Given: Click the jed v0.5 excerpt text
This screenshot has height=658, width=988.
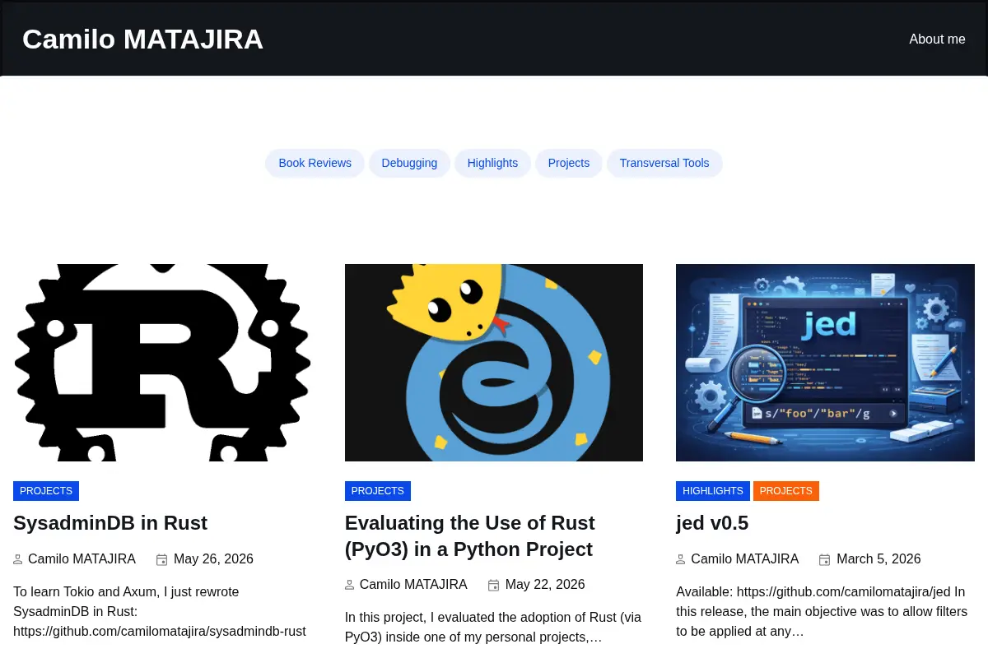Looking at the screenshot, I should coord(822,611).
